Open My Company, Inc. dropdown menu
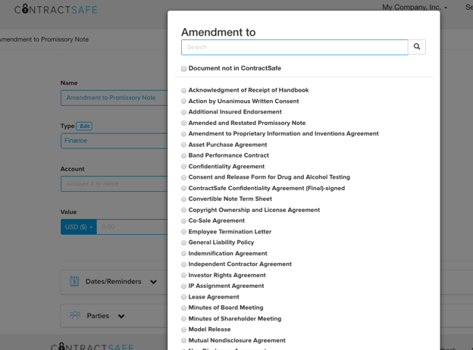473x350 pixels. click(x=415, y=7)
